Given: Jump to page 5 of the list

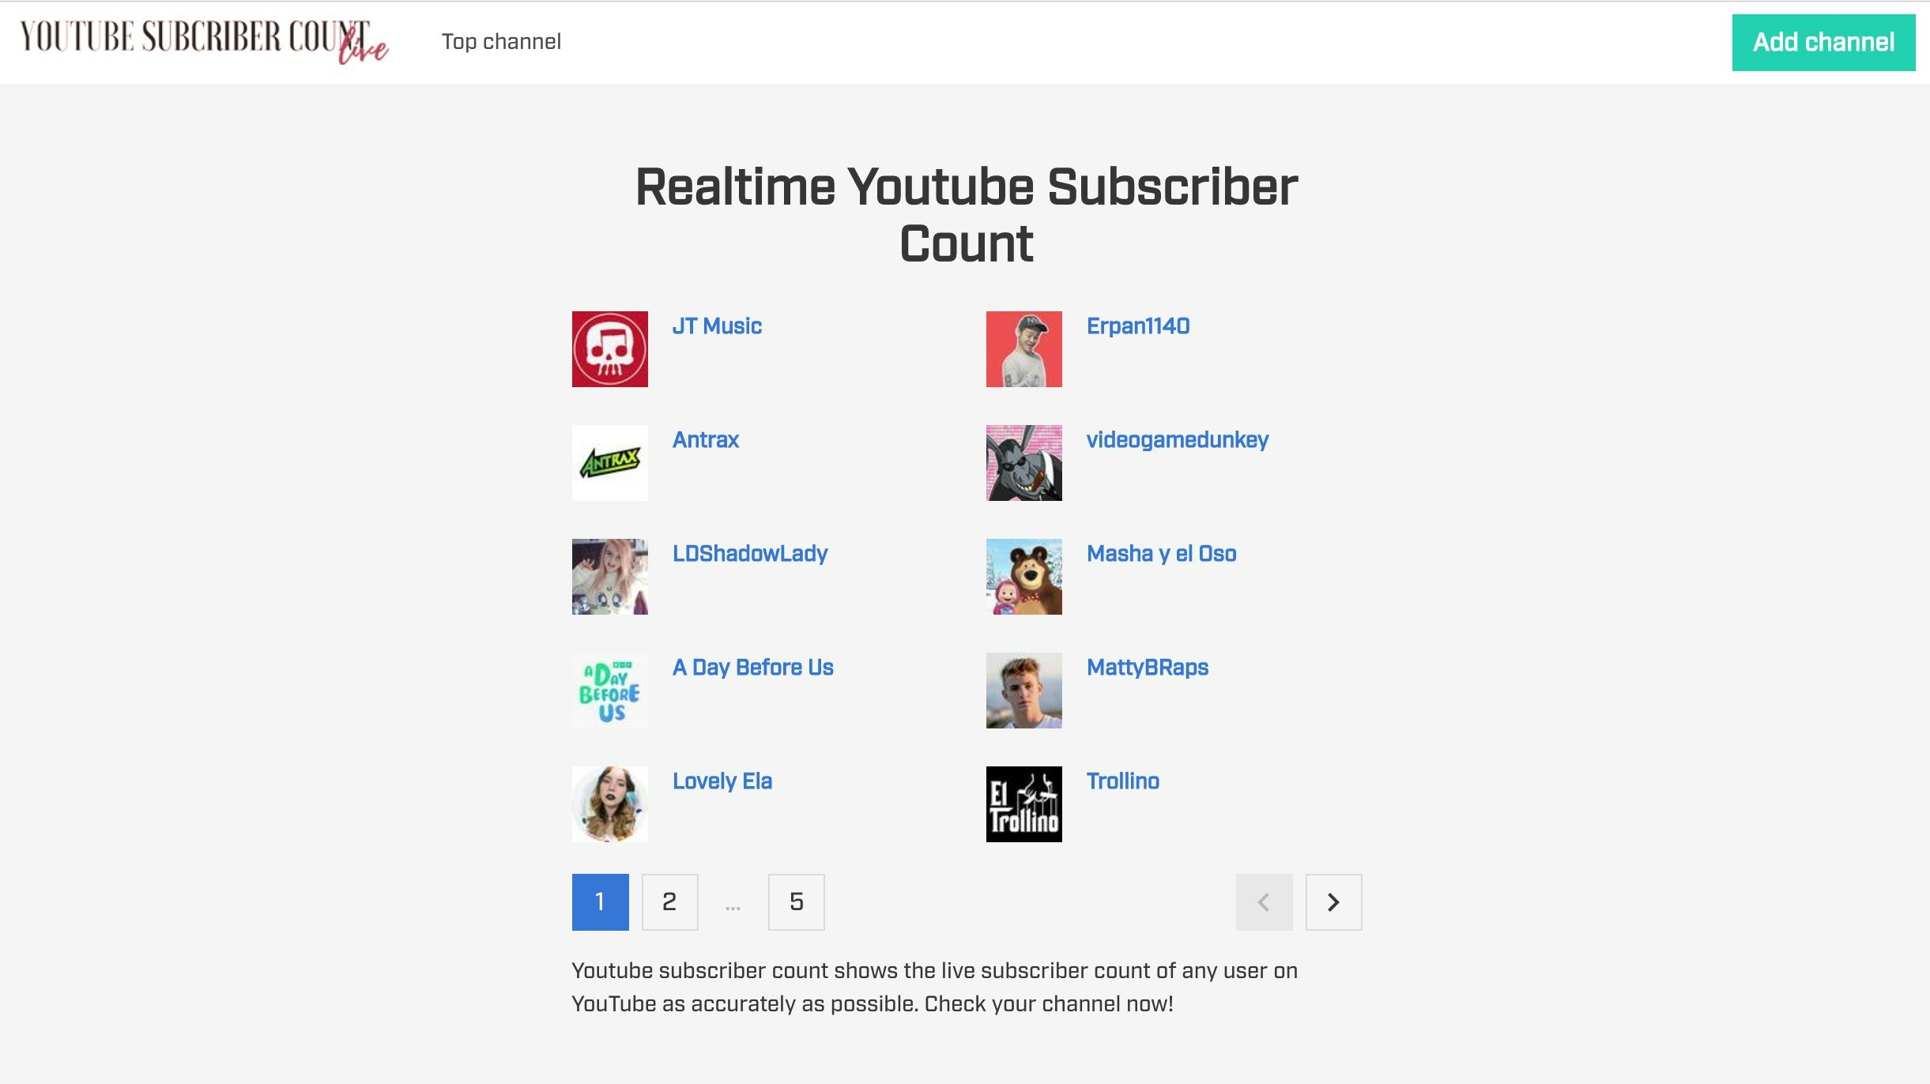Looking at the screenshot, I should [x=796, y=901].
